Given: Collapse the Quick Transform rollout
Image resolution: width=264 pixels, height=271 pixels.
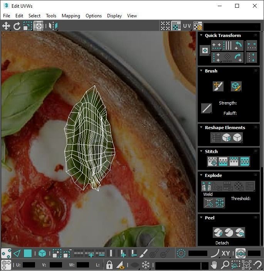Looking at the screenshot, I should pyautogui.click(x=201, y=35).
